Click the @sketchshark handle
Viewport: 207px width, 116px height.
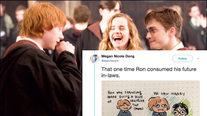coord(110,61)
